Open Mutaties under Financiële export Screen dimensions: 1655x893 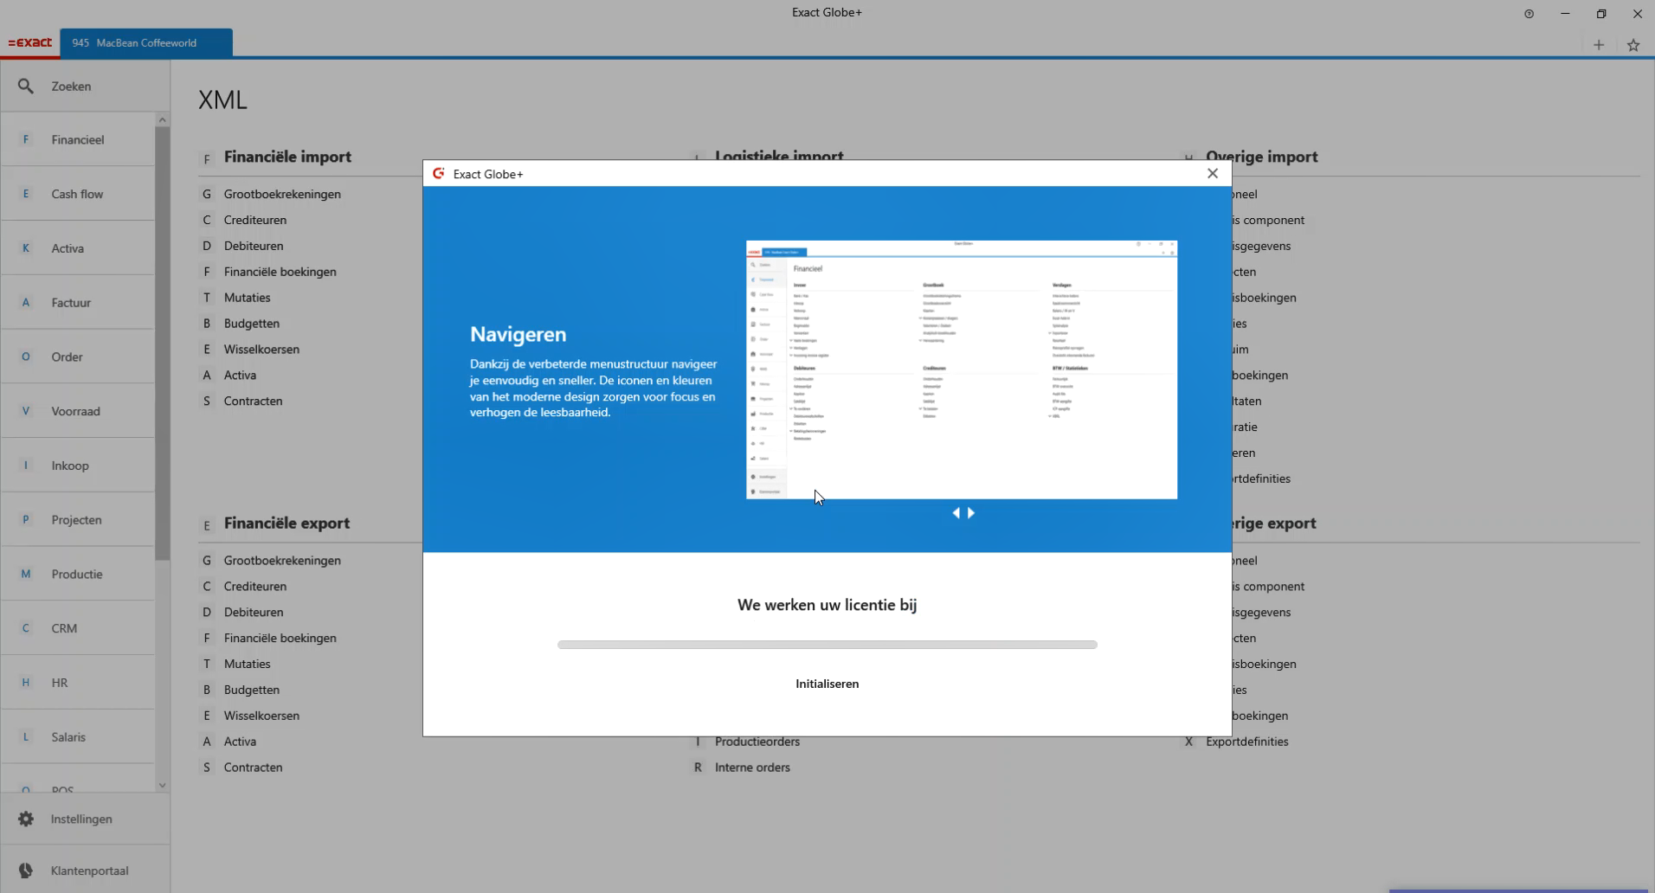point(247,665)
